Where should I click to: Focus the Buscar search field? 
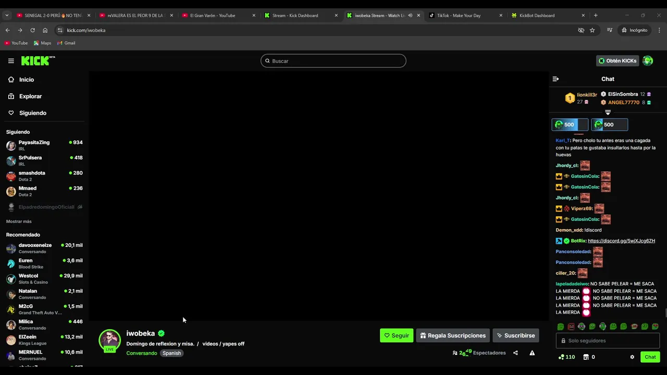[x=333, y=61]
